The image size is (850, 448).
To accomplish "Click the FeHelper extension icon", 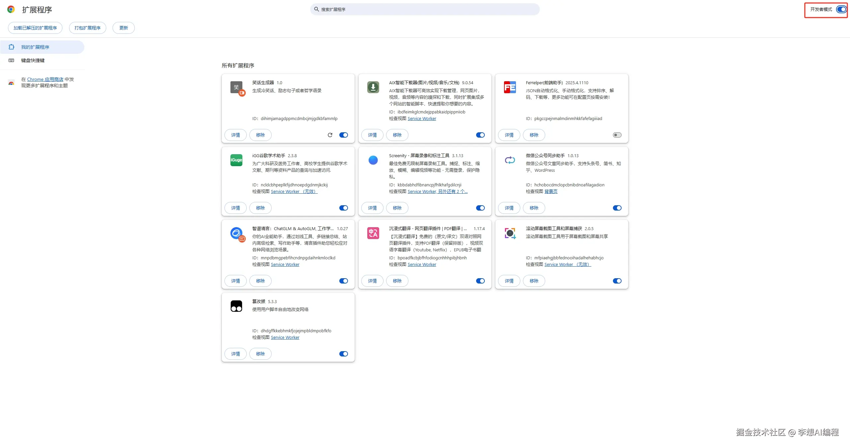I will pos(510,87).
